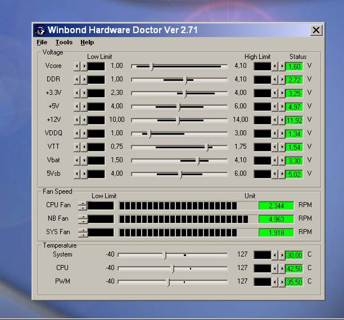The height and width of the screenshot is (320, 344).
Task: Decrease +12V low limit with left arrow
Action: (x=77, y=120)
